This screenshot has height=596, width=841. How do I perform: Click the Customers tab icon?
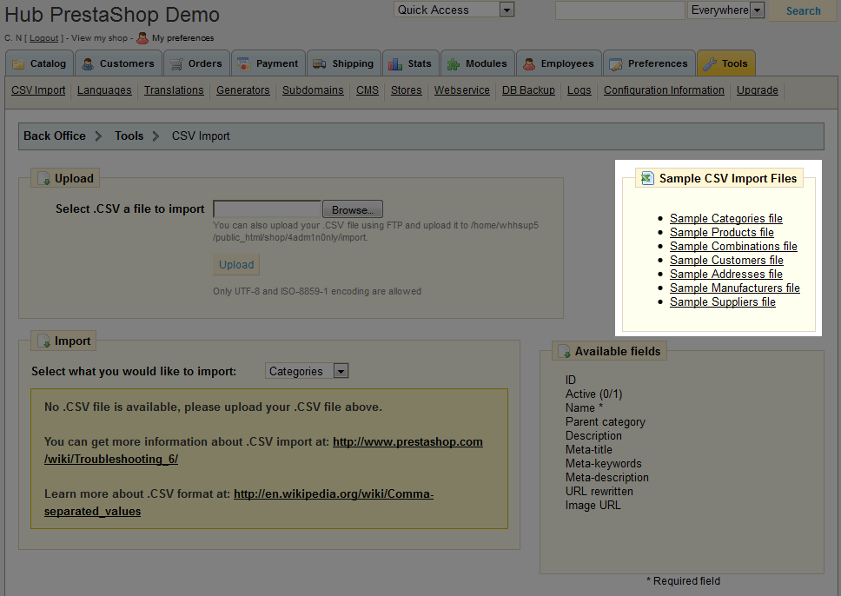coord(88,64)
